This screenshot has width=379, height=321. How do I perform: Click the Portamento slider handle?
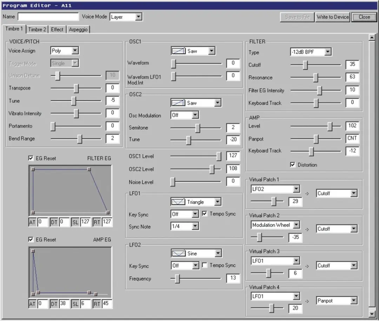coord(53,126)
